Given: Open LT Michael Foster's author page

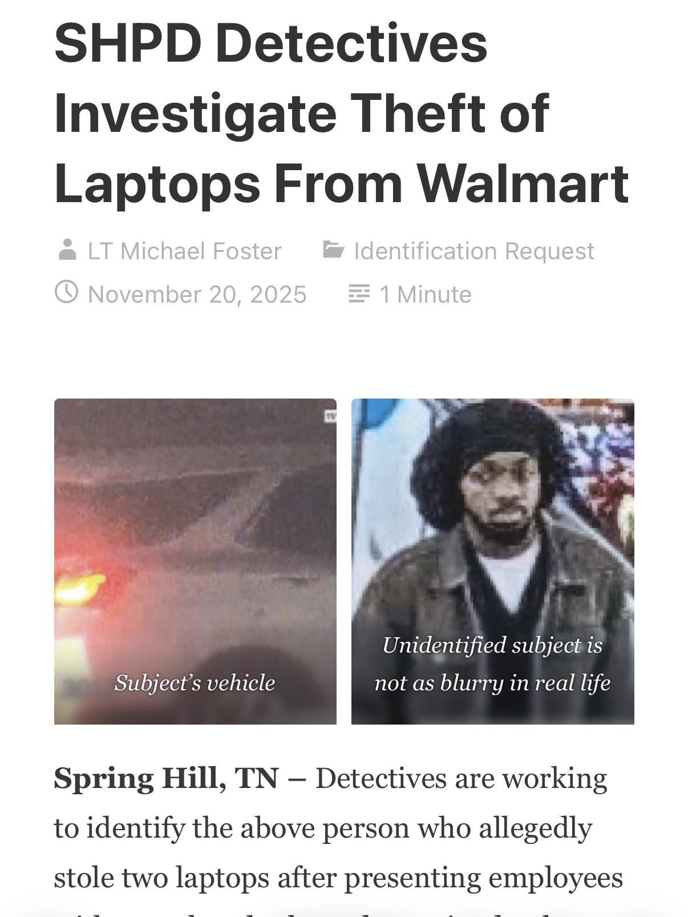Looking at the screenshot, I should click(x=184, y=251).
